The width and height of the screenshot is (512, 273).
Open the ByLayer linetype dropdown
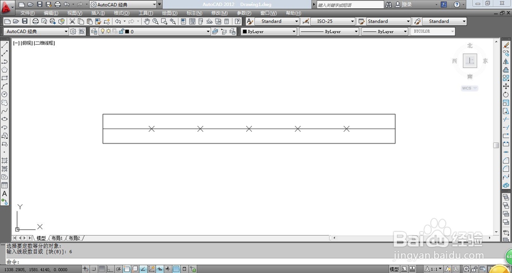coord(329,32)
